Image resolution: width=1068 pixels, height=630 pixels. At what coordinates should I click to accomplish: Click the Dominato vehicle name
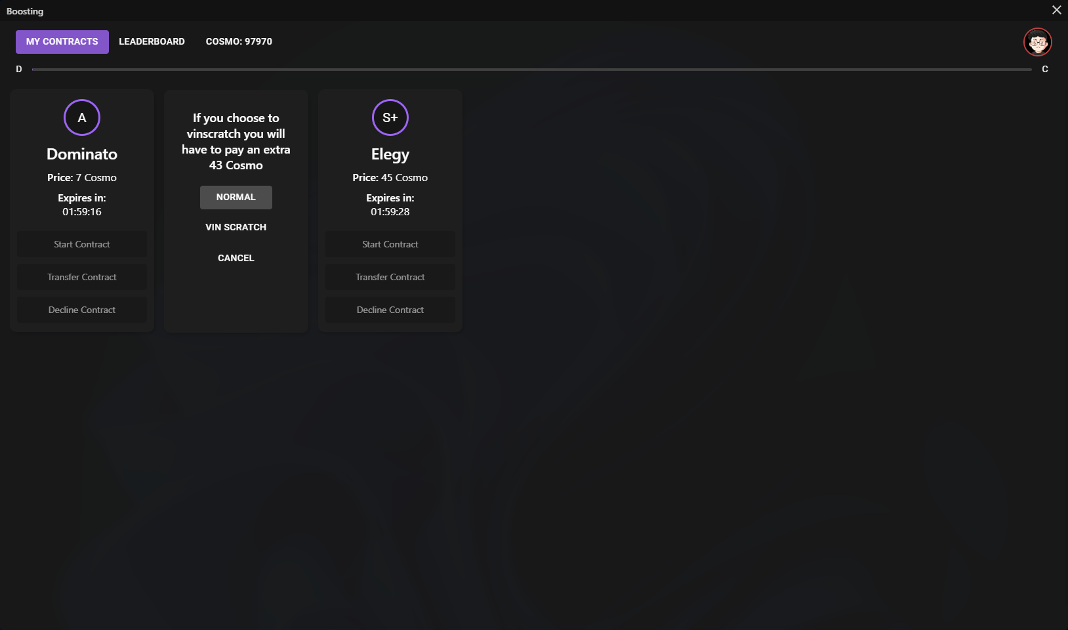coord(82,154)
